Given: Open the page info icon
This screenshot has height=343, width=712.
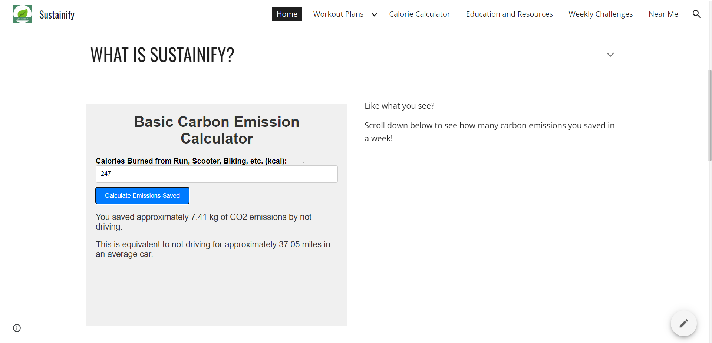Looking at the screenshot, I should click(x=17, y=328).
